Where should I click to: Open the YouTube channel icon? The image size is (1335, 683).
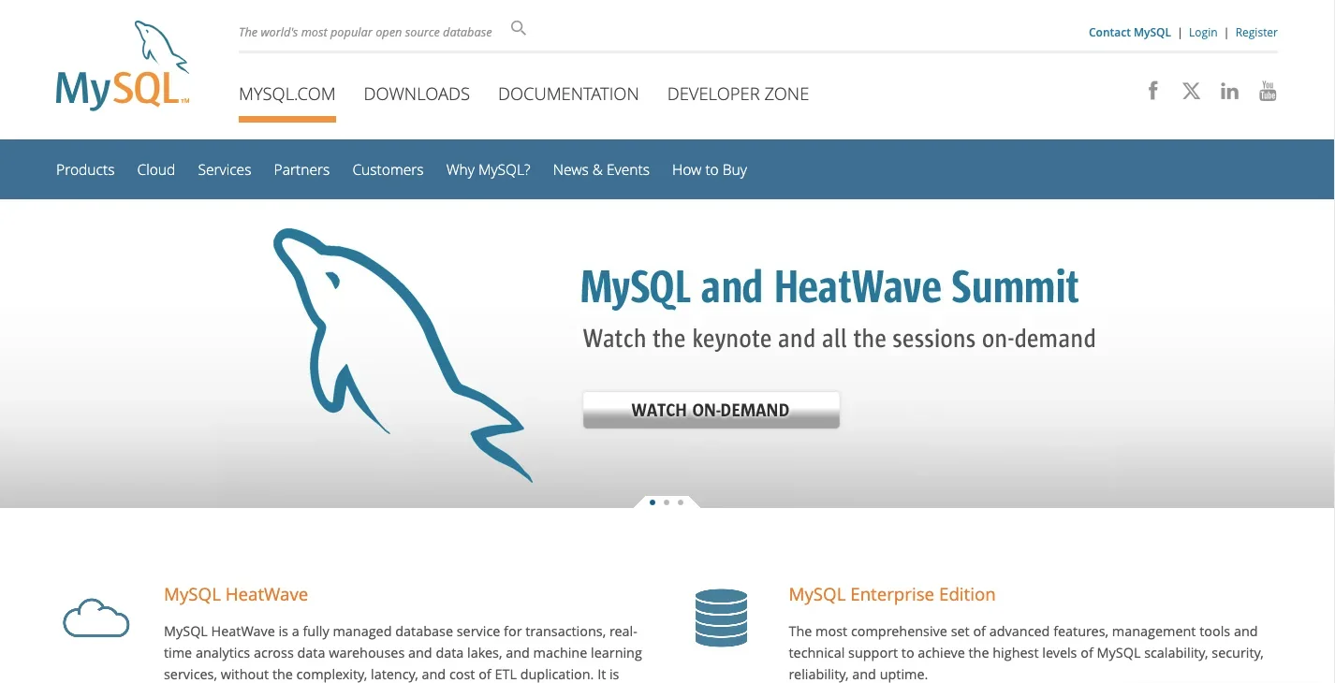[1268, 91]
